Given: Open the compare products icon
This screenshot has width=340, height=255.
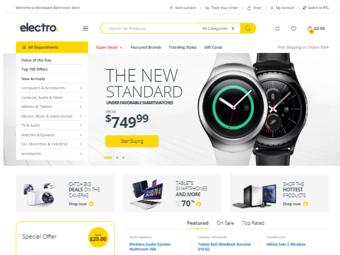Looking at the screenshot, I should (x=277, y=28).
